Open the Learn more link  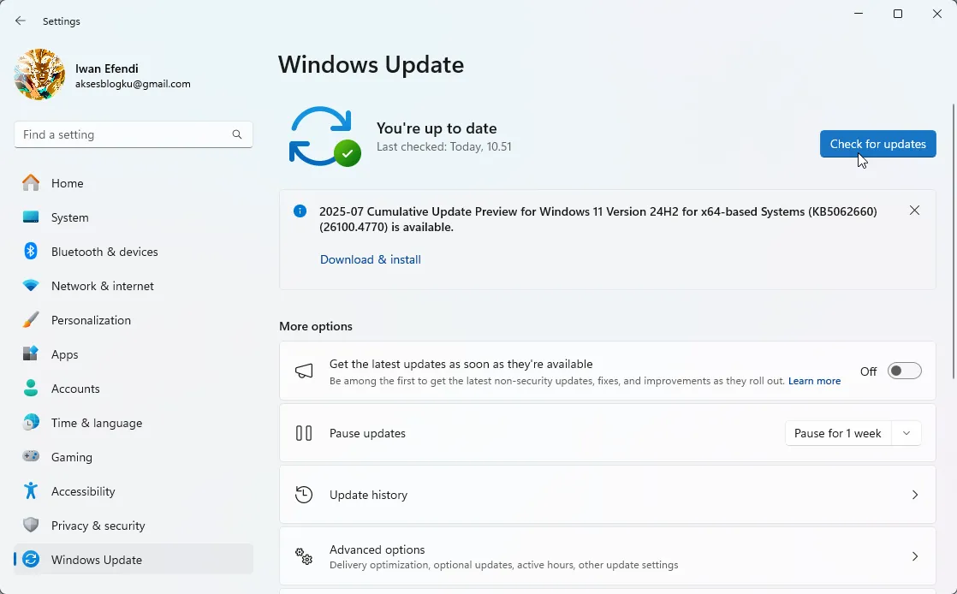tap(814, 380)
